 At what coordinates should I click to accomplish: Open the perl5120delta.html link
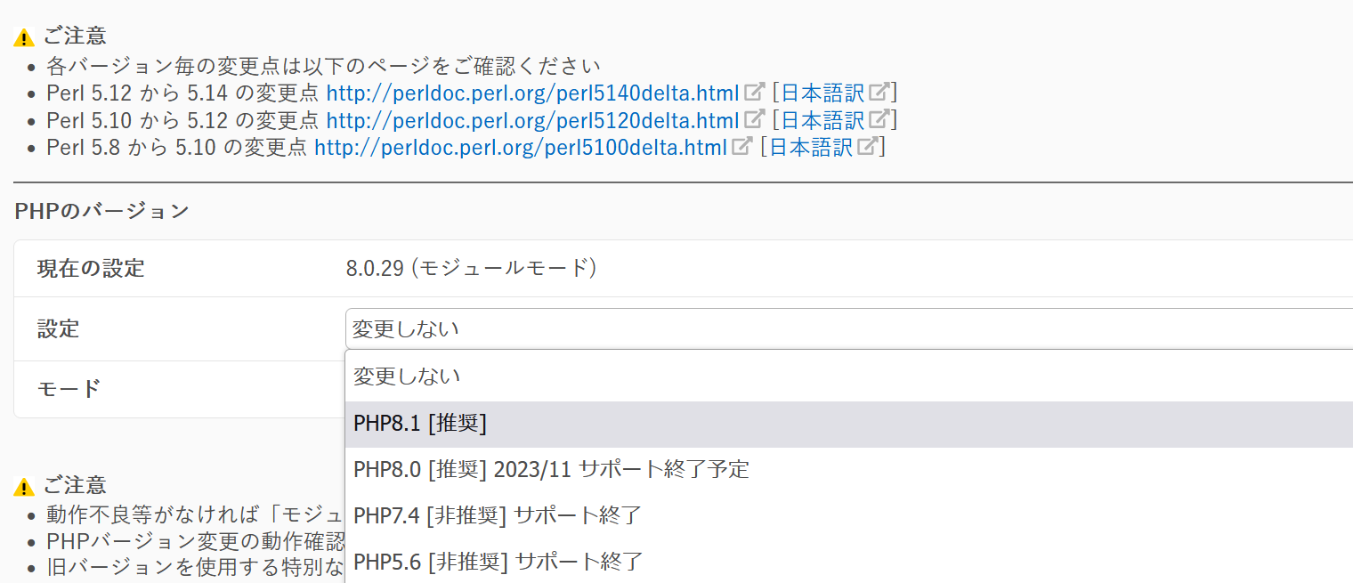(533, 119)
